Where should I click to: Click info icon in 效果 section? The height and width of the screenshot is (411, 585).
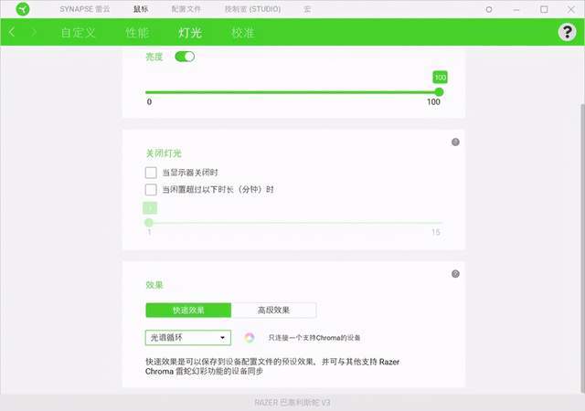coord(455,274)
